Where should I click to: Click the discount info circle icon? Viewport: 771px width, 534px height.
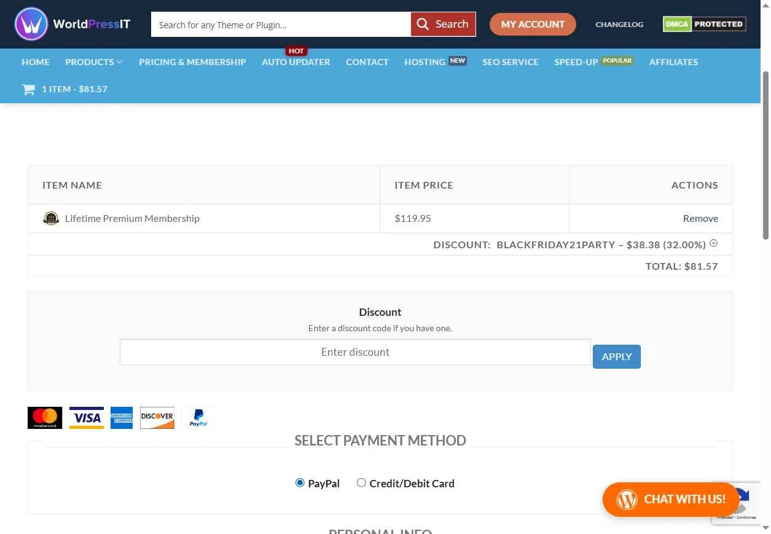click(713, 243)
